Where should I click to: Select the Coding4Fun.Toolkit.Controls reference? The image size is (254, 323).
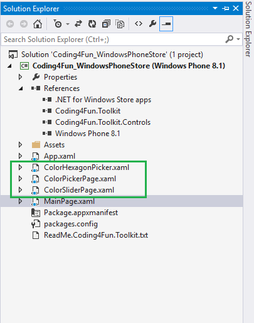pos(103,122)
